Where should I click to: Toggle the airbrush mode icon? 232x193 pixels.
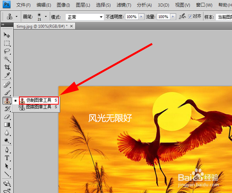coord(182,16)
